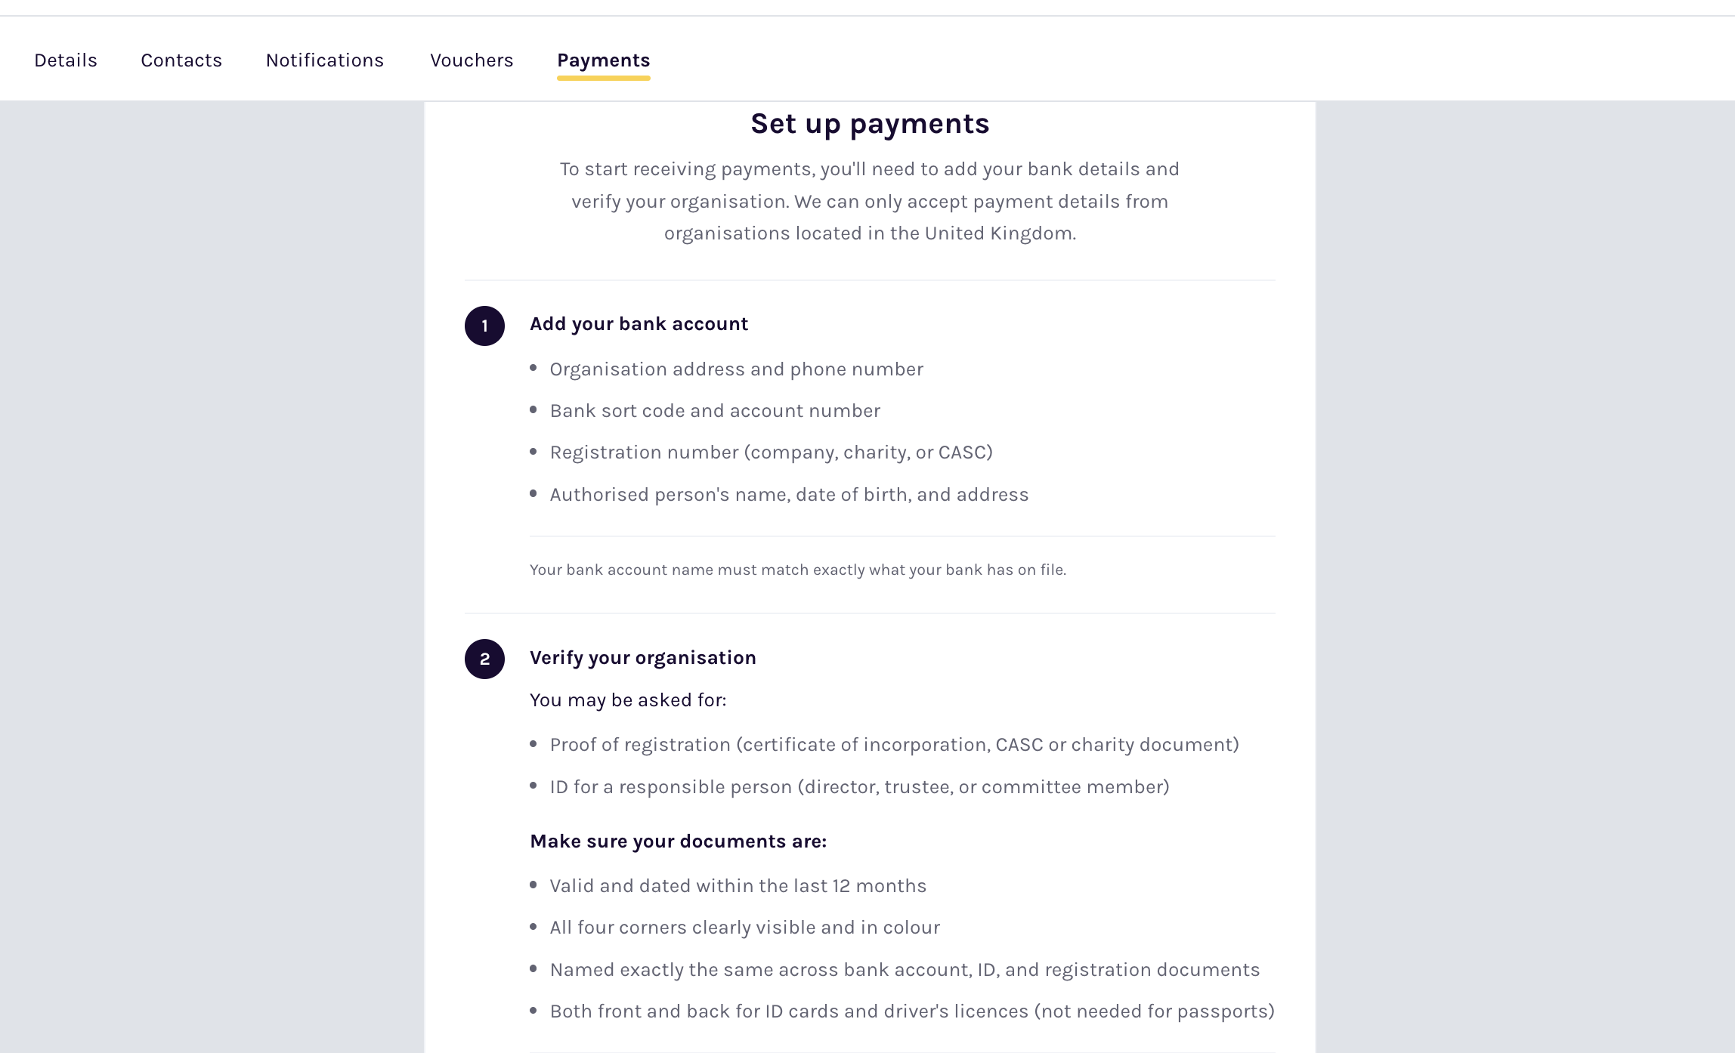
Task: Click the step 2 circle icon
Action: (x=484, y=659)
